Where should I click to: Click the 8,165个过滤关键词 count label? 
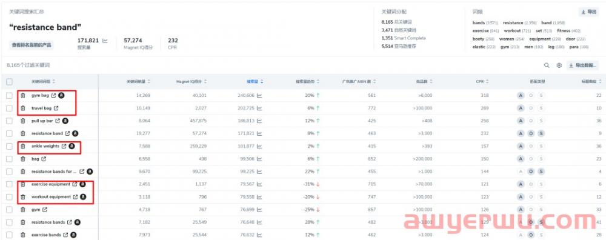tap(28, 65)
